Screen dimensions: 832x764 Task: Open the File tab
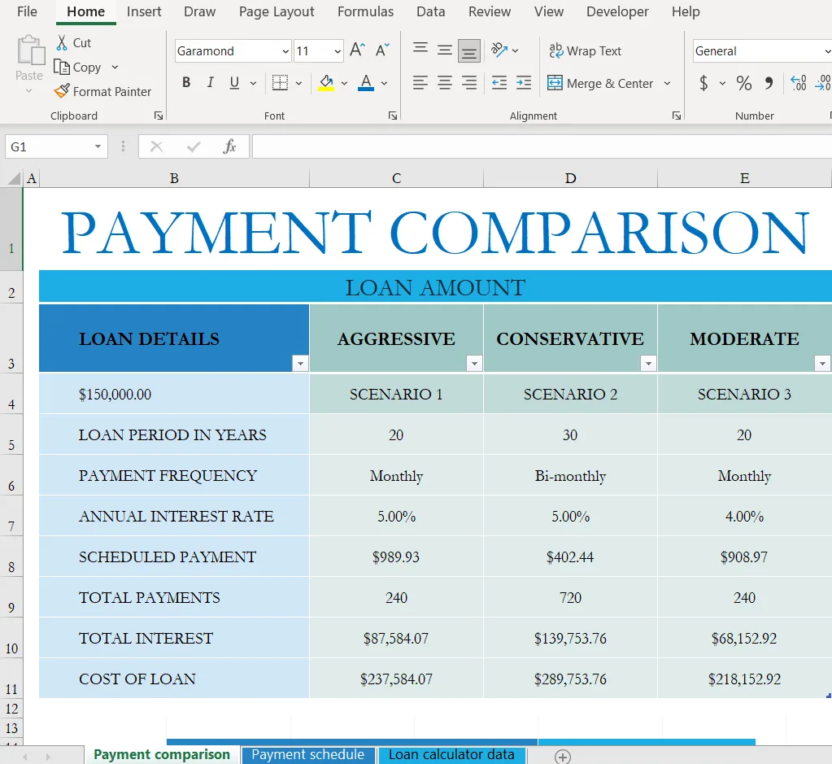(27, 11)
